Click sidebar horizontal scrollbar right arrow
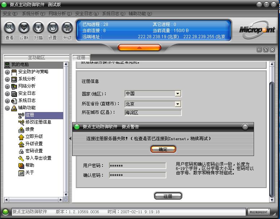Screen dimensions: 280x219 61,200
